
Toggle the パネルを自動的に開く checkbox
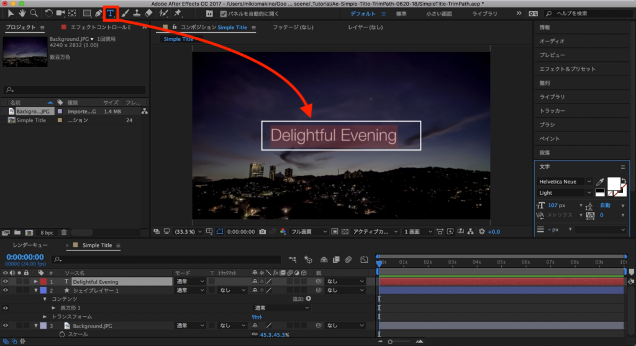pyautogui.click(x=224, y=14)
